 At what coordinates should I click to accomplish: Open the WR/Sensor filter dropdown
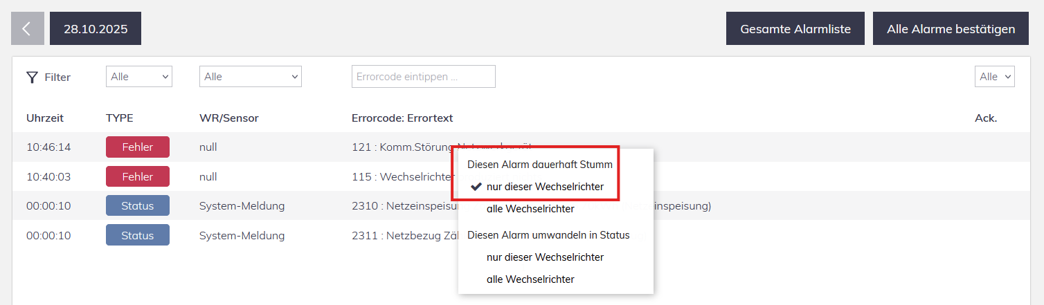(x=250, y=77)
